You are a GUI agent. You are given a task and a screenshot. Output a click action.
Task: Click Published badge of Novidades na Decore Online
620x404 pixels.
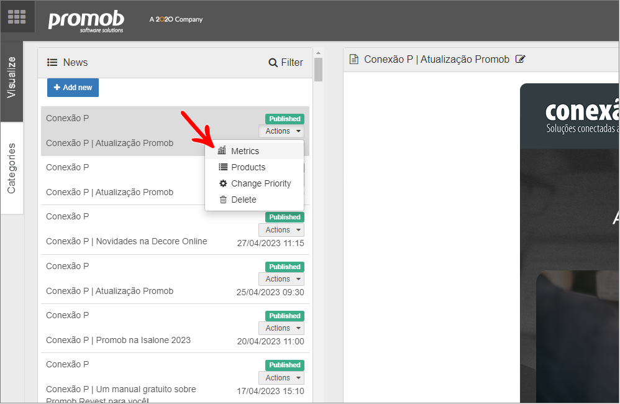tap(285, 217)
